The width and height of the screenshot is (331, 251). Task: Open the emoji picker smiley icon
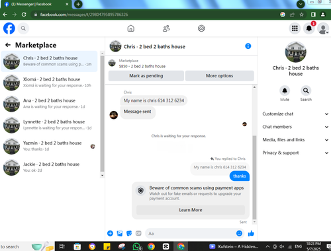point(239,233)
